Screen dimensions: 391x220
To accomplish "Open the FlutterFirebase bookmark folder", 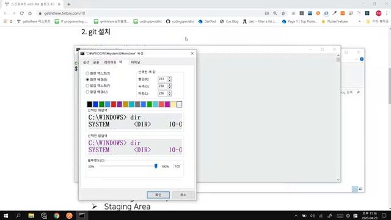I will (x=335, y=21).
